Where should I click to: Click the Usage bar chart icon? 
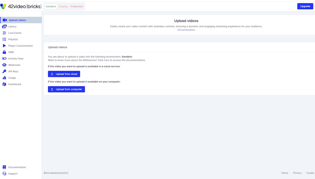point(4,78)
